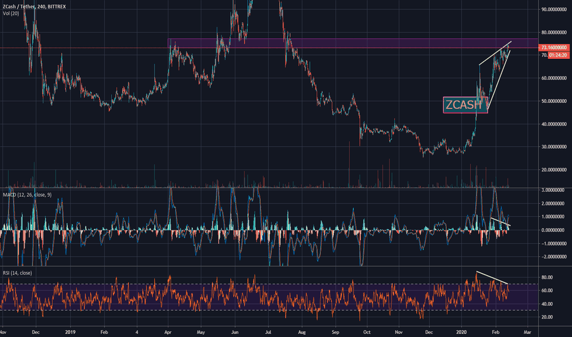Click the 2020 label on time axis

point(462,332)
